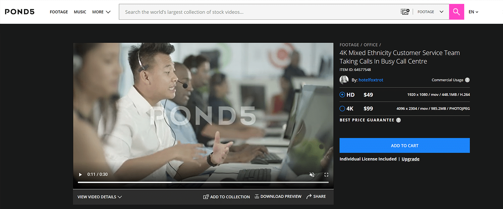
Task: Click the video progress bar
Action: coord(203,182)
